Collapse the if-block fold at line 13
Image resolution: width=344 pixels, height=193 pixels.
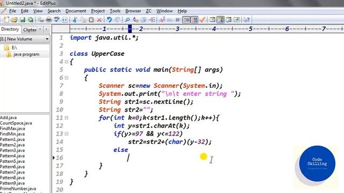pos(67,133)
